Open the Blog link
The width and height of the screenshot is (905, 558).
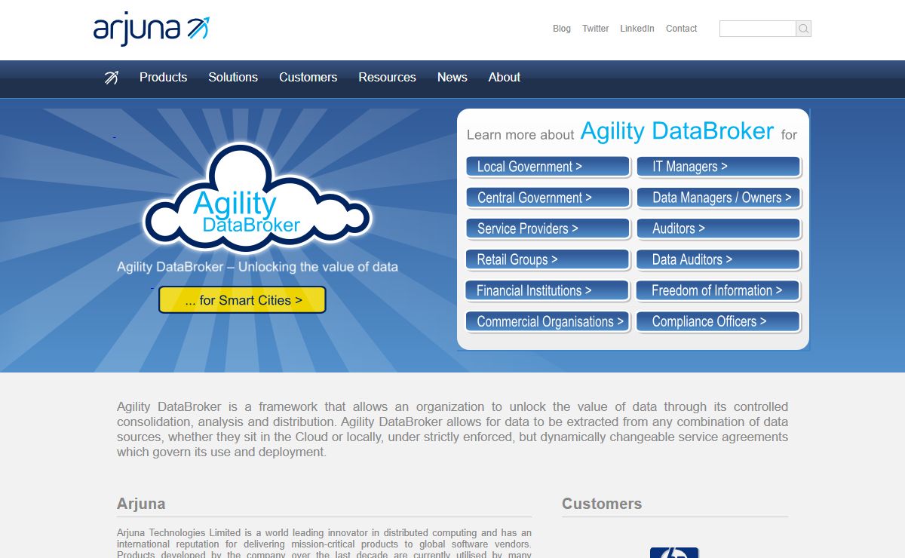coord(562,29)
